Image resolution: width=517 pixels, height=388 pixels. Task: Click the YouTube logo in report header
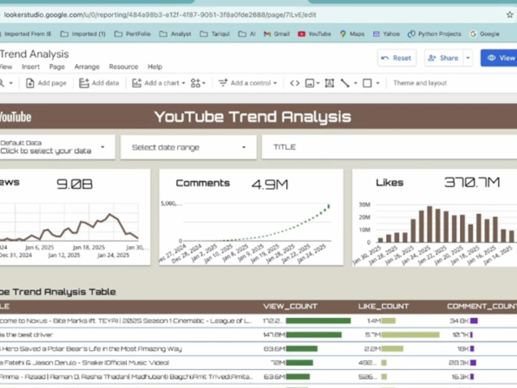point(16,117)
